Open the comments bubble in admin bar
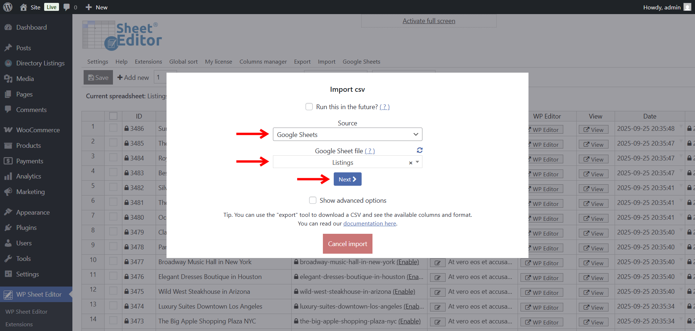Screen dimensions: 695x331 coord(67,7)
